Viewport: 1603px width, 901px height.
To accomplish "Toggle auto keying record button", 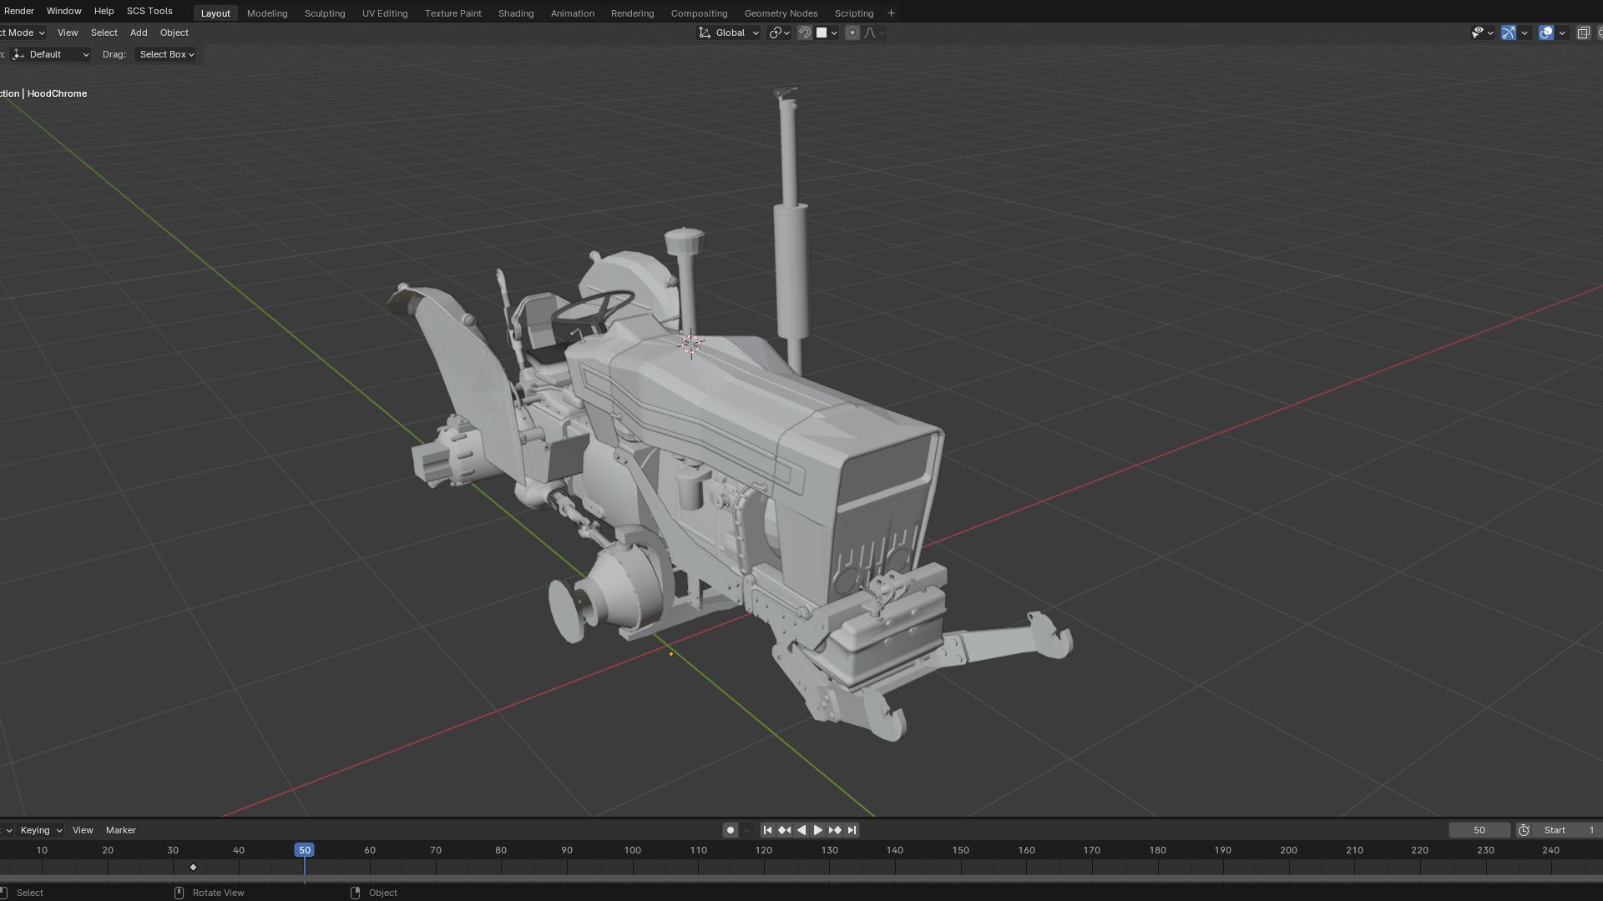I will tap(730, 830).
